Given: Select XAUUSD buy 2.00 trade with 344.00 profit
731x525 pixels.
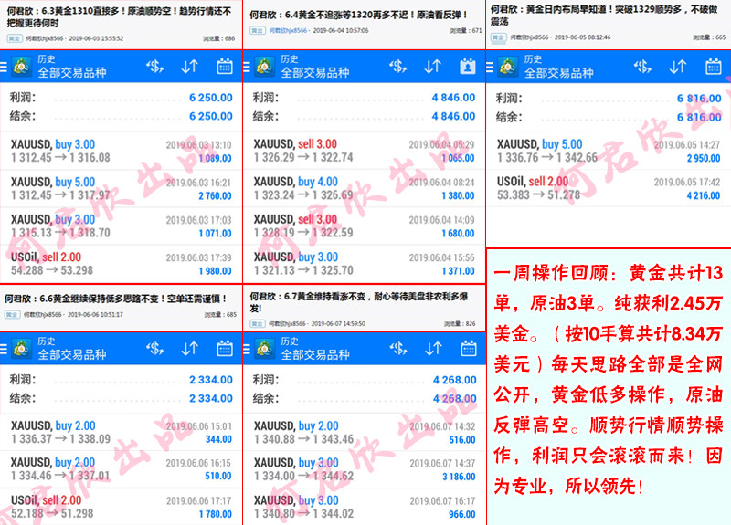Looking at the screenshot, I should pyautogui.click(x=122, y=432).
